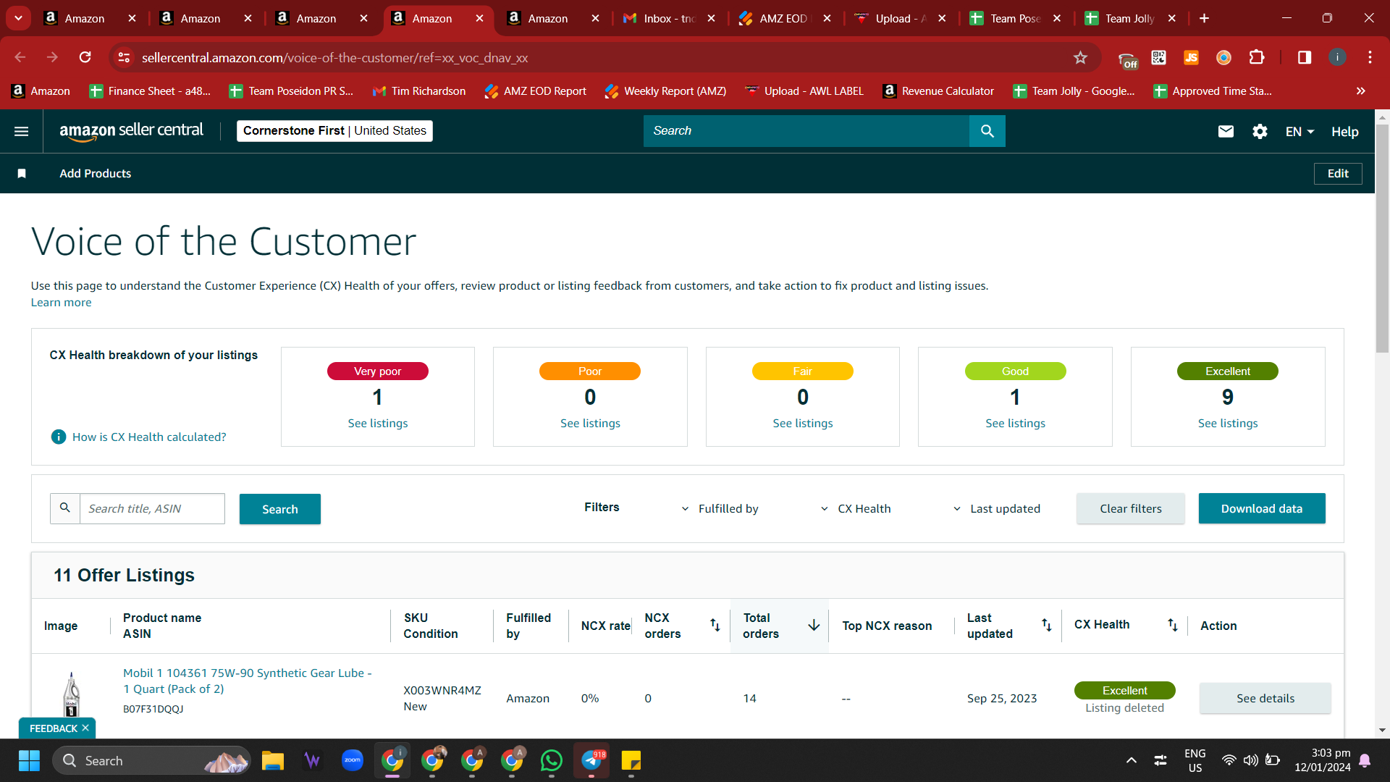Screen dimensions: 1390x782
Task: Open the messages envelope icon
Action: click(1226, 131)
